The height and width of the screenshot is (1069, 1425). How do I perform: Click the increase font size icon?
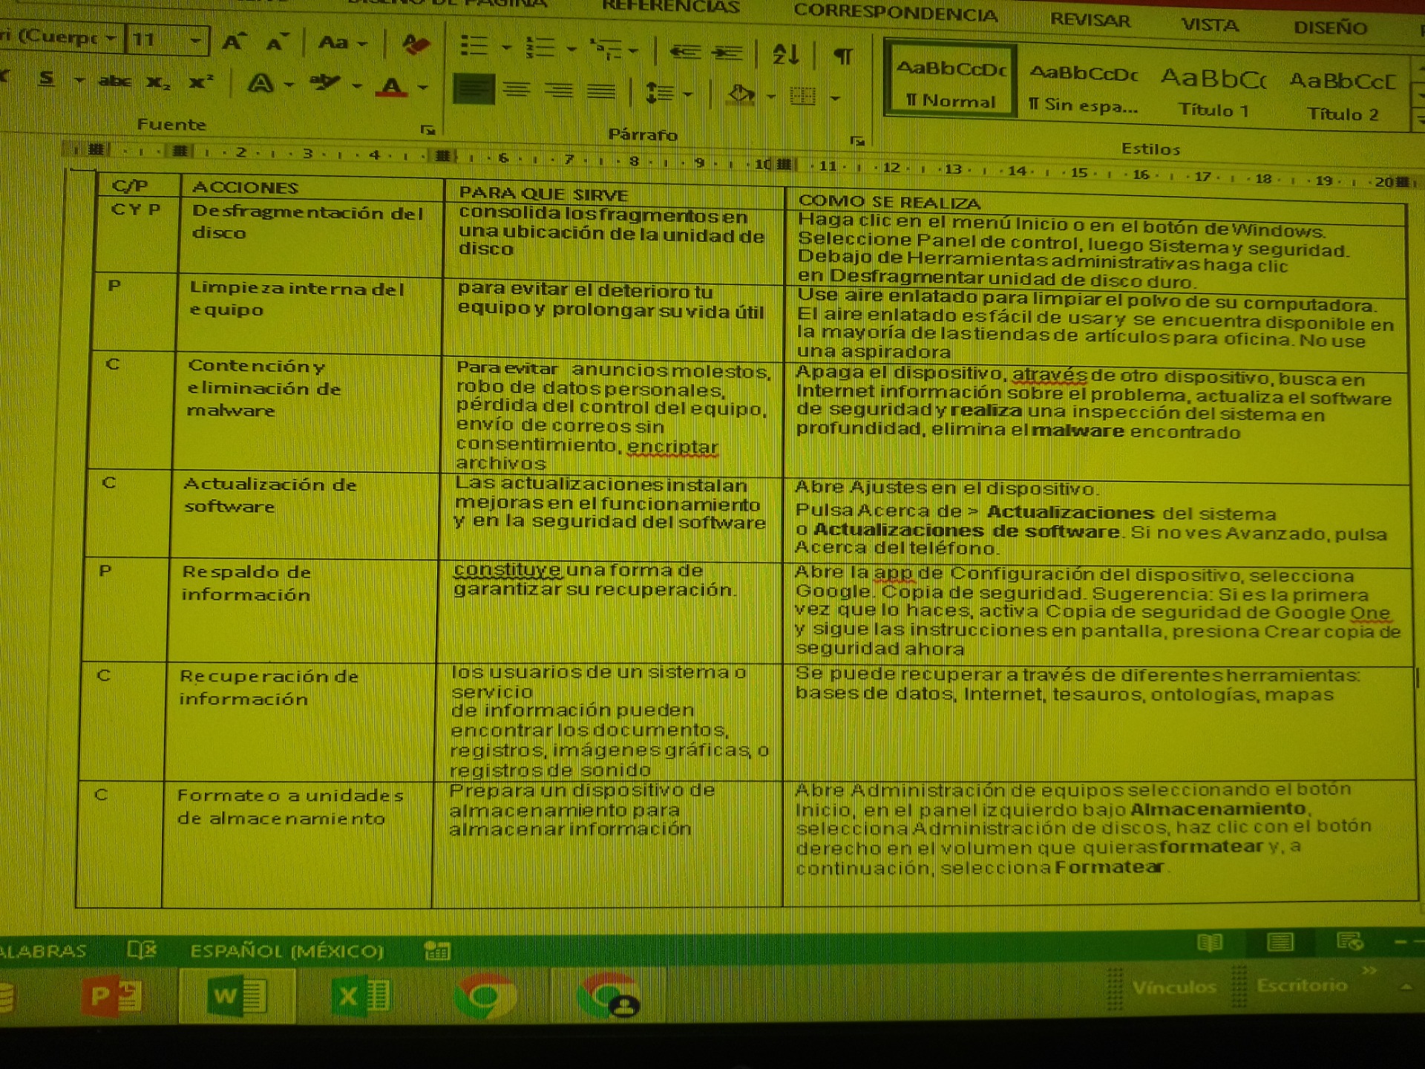[x=233, y=42]
